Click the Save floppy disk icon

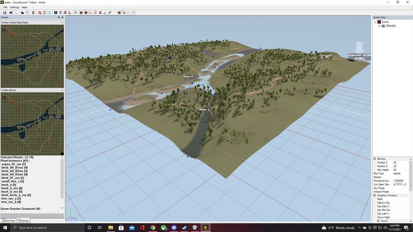coord(4,13)
